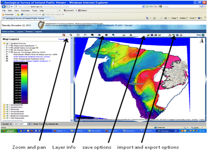Click the zoom in magnifier toolbar icon
This screenshot has width=207, height=150.
pyautogui.click(x=71, y=35)
